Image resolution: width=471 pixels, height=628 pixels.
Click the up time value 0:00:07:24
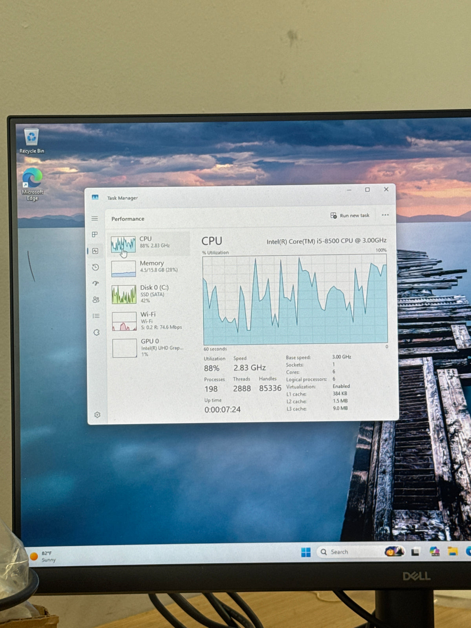tap(222, 409)
